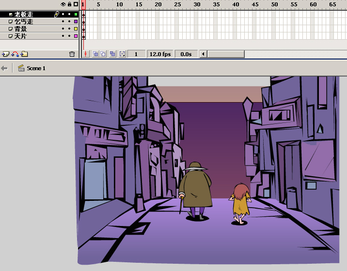This screenshot has height=271, width=347.
Task: Select the 乞丐走 layer name
Action: click(x=24, y=22)
